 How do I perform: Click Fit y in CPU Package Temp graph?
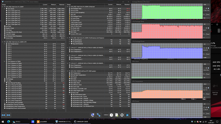(205, 34)
